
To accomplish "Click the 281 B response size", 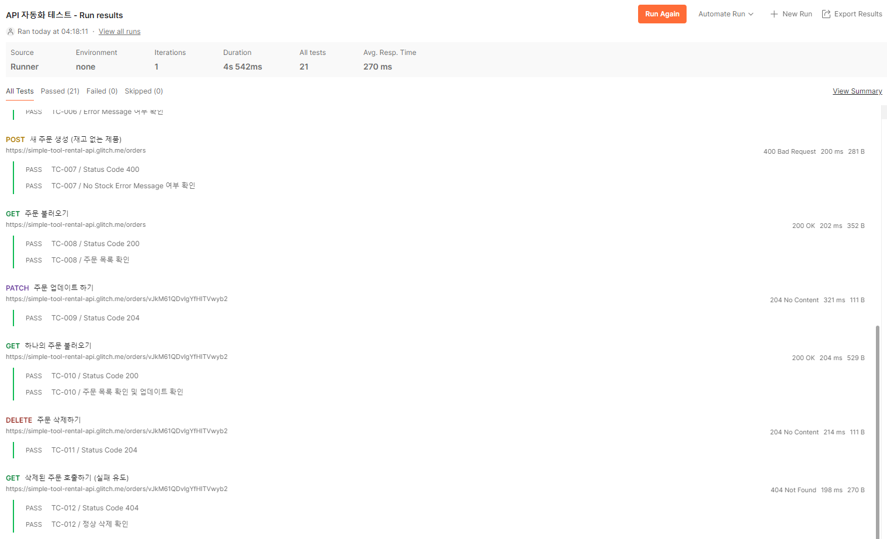I will coord(857,151).
